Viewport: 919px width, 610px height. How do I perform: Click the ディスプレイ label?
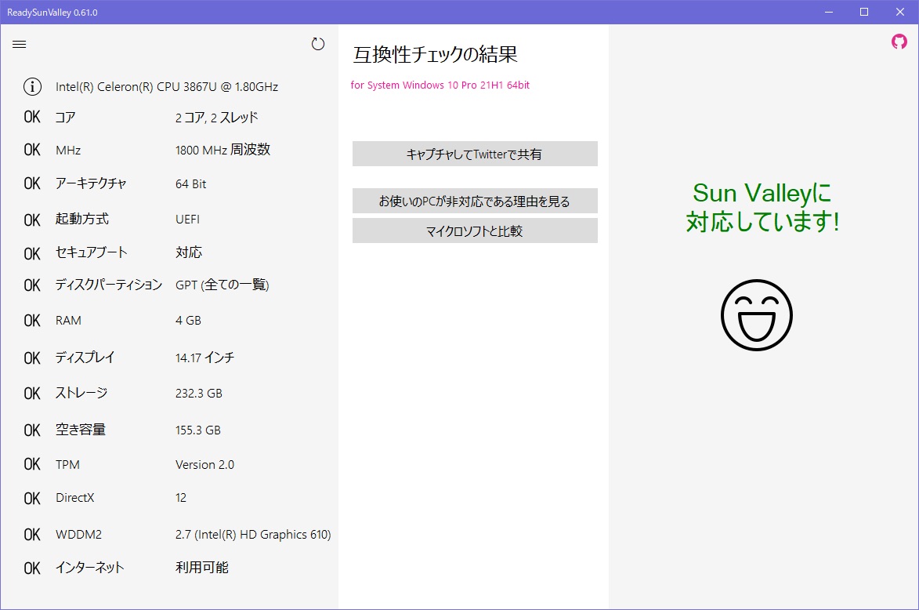click(x=85, y=358)
